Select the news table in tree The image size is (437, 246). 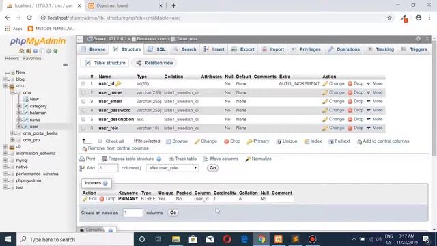pos(35,120)
